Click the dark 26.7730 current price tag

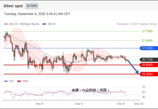(149, 60)
